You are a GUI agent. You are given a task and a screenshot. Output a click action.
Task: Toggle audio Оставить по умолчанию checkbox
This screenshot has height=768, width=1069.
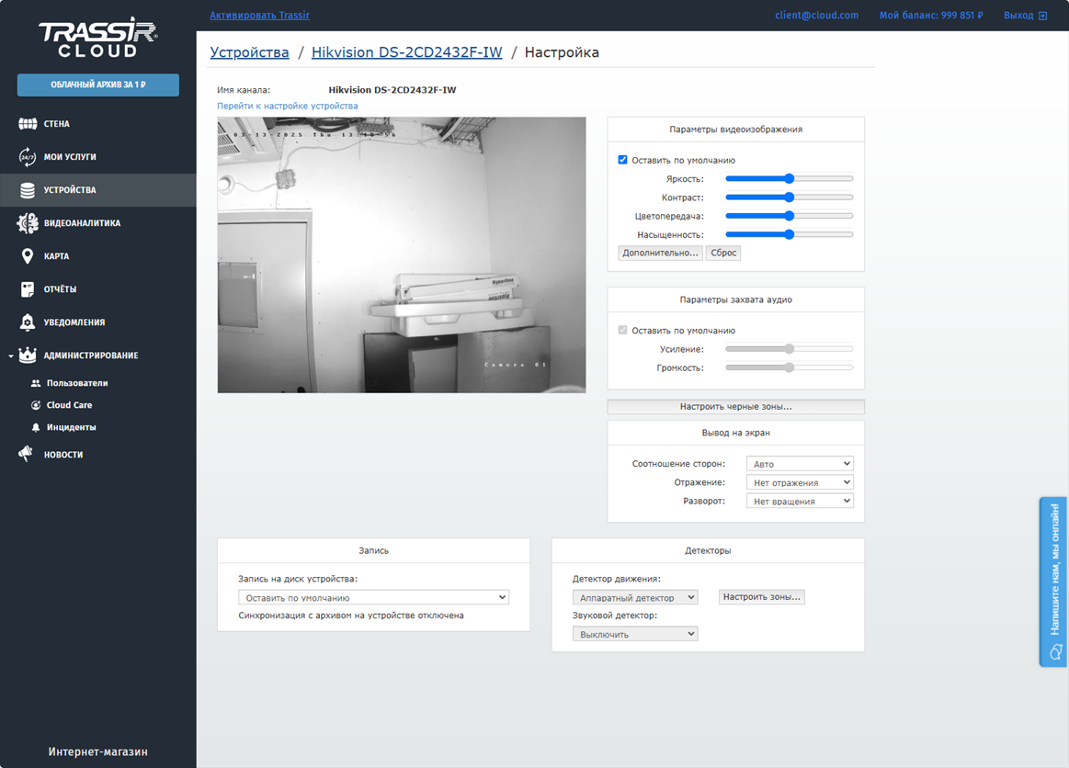pos(622,330)
